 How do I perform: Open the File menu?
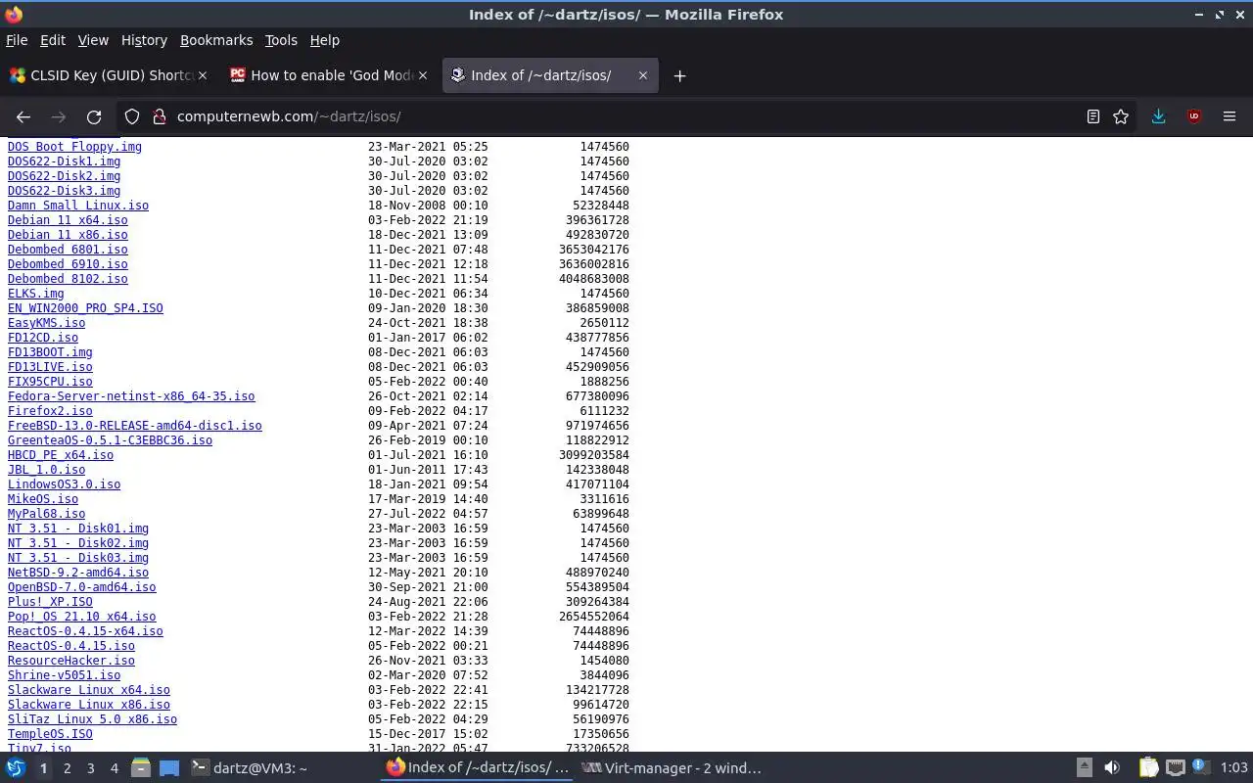pyautogui.click(x=17, y=40)
